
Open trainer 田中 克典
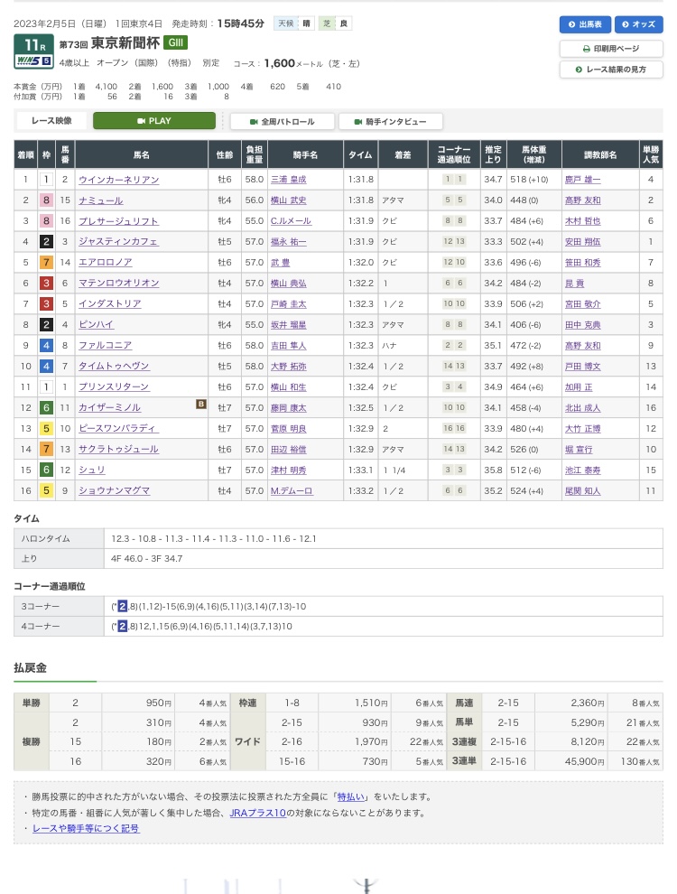(582, 324)
